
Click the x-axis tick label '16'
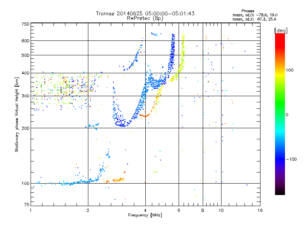260,210
